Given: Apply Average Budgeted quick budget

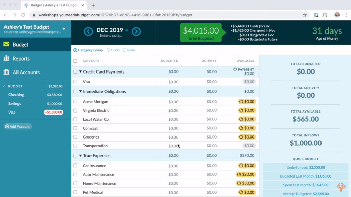Looking at the screenshot, I should pos(305,194).
